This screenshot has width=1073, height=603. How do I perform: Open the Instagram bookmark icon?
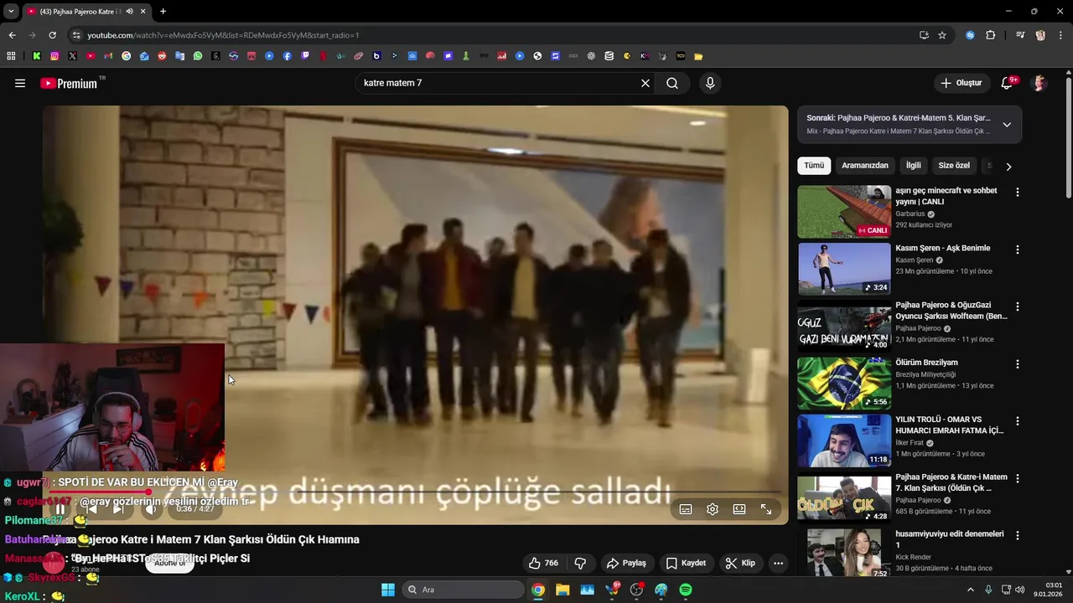click(x=54, y=56)
